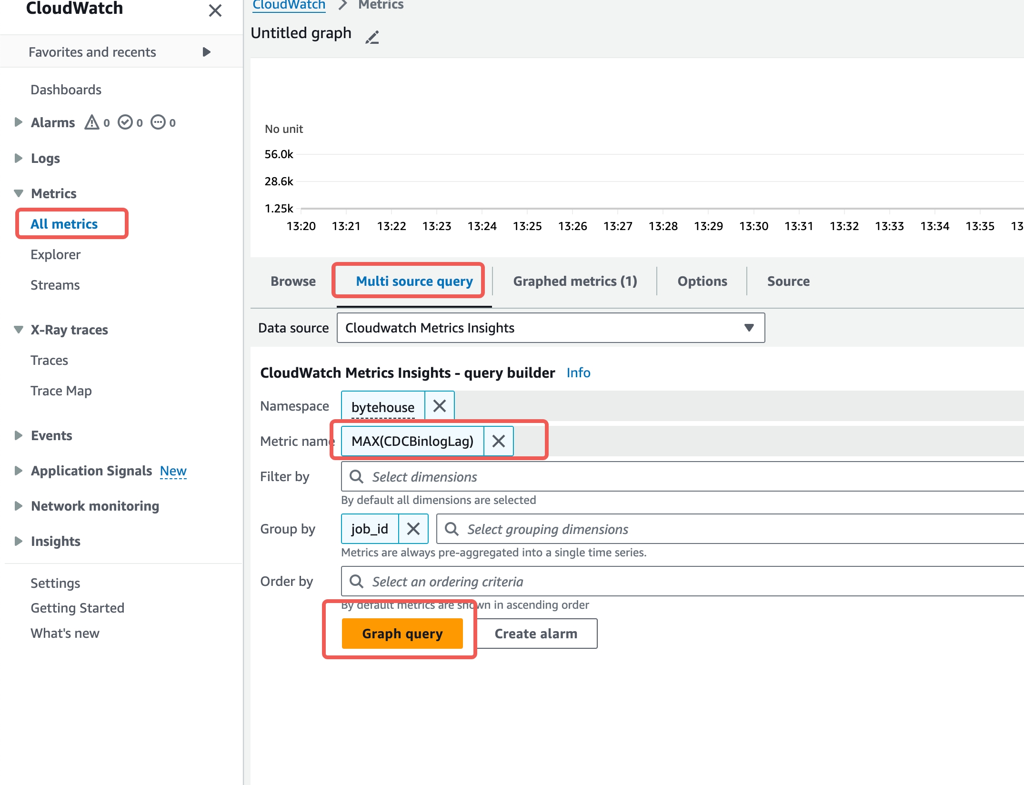The width and height of the screenshot is (1024, 785).
Task: Expand Favorites and recents arrow
Action: point(206,52)
